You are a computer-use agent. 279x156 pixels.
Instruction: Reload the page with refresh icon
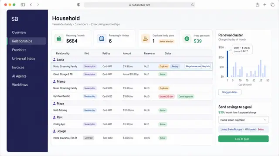click(x=192, y=5)
